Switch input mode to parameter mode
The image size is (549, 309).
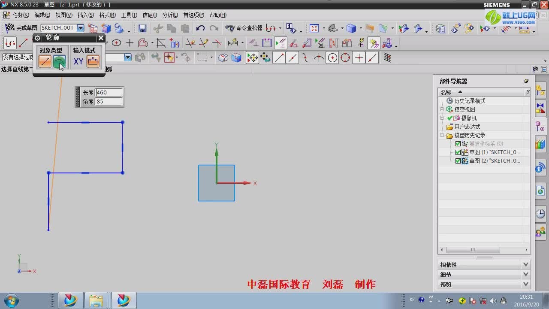[93, 61]
